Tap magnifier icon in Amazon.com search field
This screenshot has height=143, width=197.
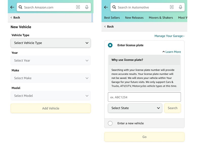click(20, 7)
